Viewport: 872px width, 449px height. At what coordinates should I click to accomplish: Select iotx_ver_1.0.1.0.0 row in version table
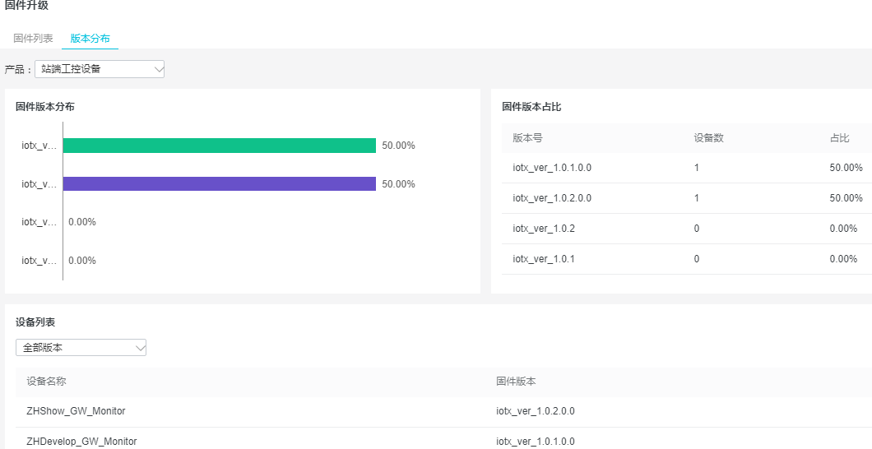552,168
